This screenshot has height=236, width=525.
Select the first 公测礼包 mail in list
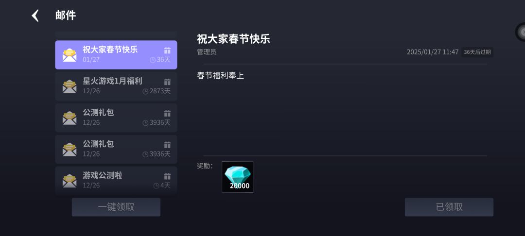tap(116, 118)
